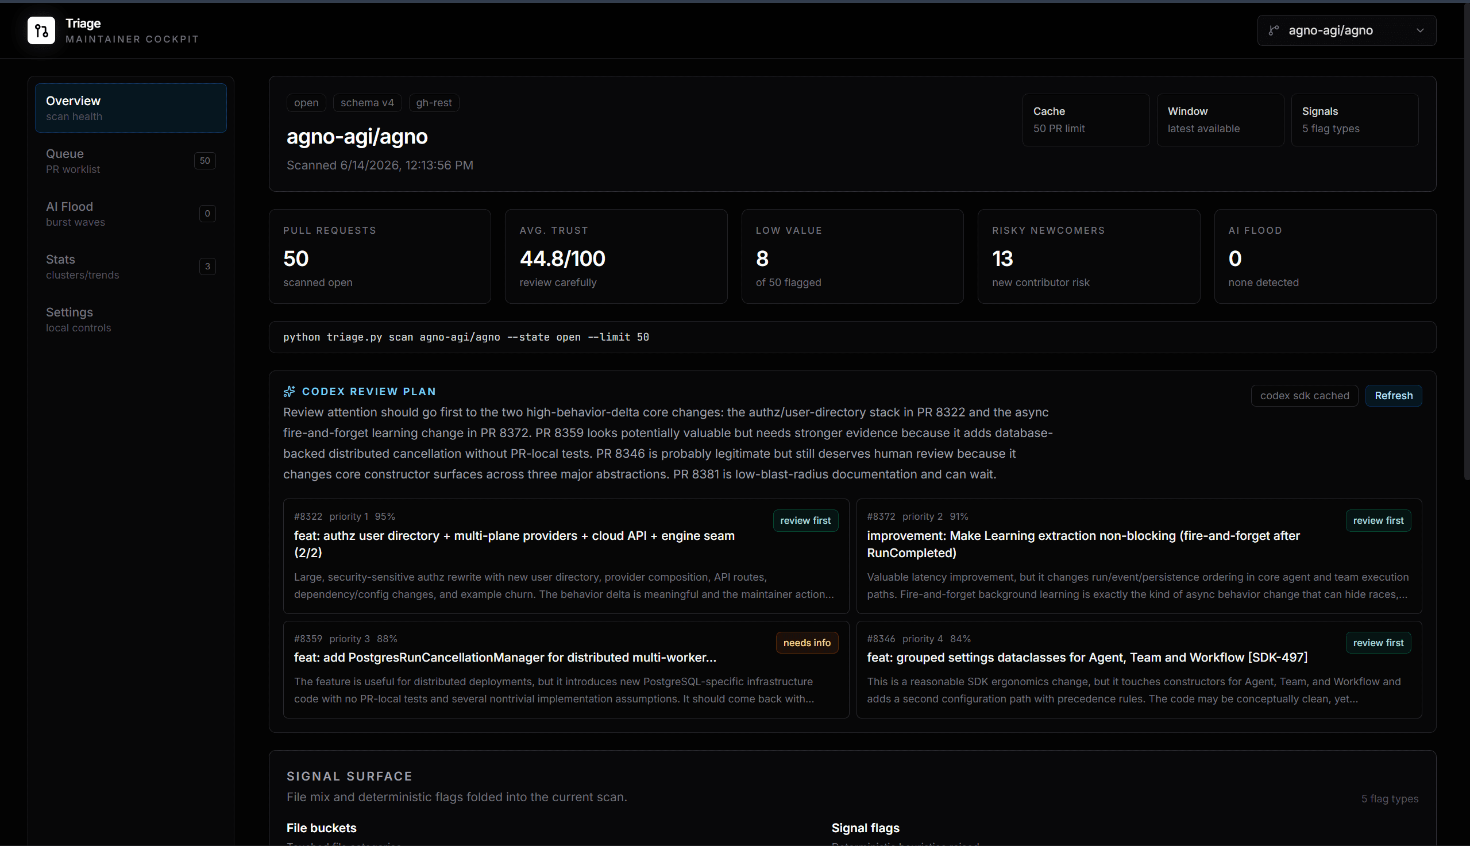The height and width of the screenshot is (846, 1470).
Task: Click the python triage.py scan command box
Action: (x=852, y=337)
